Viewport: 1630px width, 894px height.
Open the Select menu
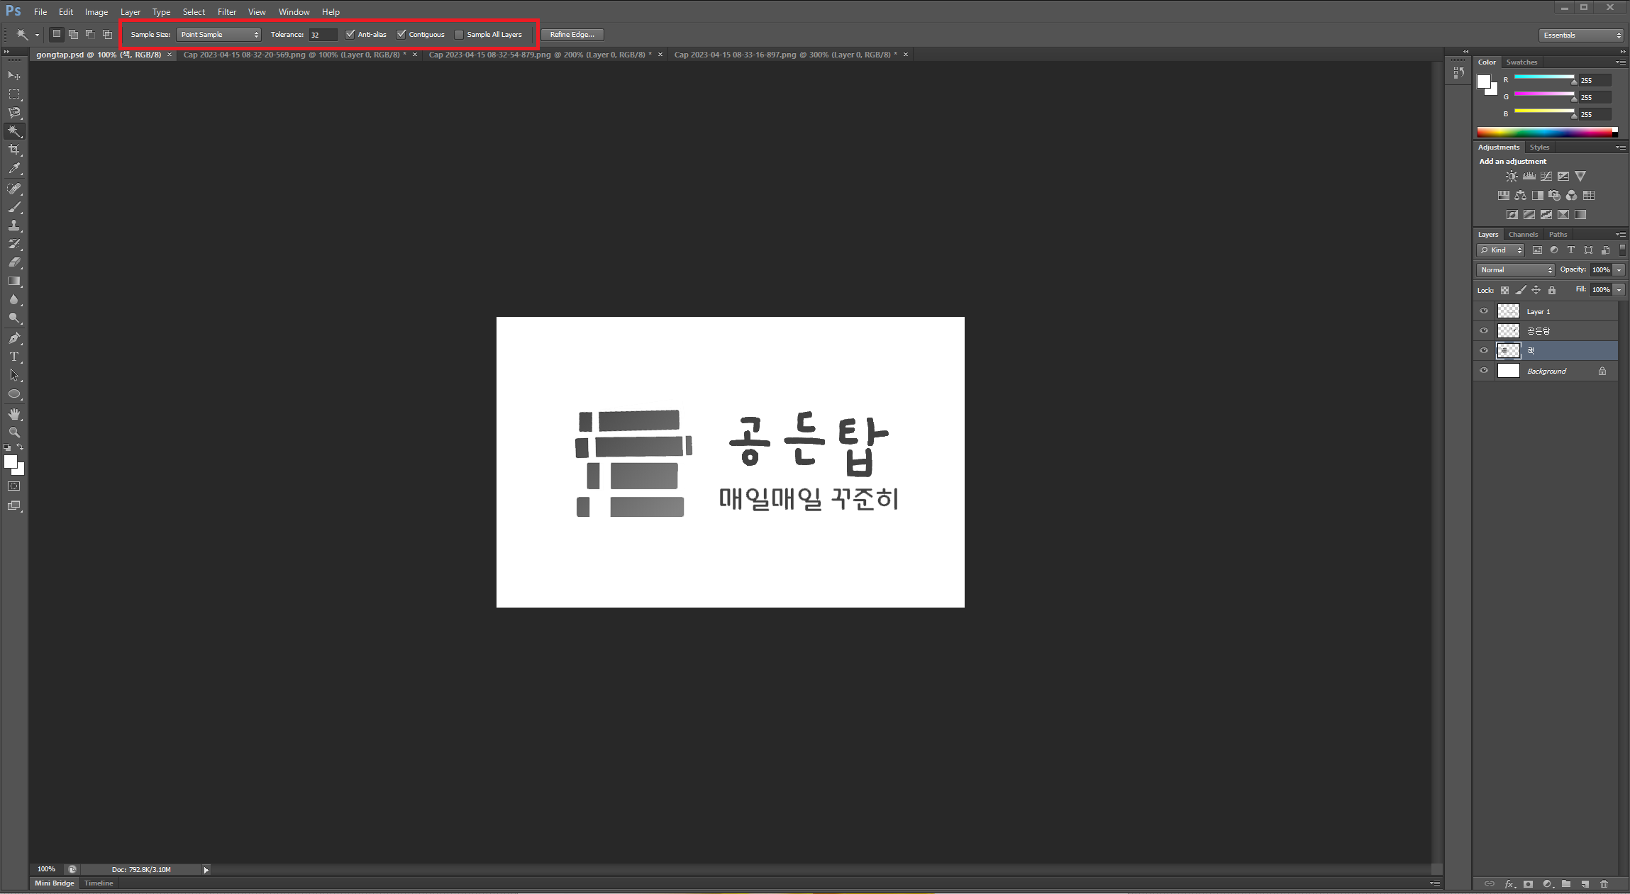194,11
